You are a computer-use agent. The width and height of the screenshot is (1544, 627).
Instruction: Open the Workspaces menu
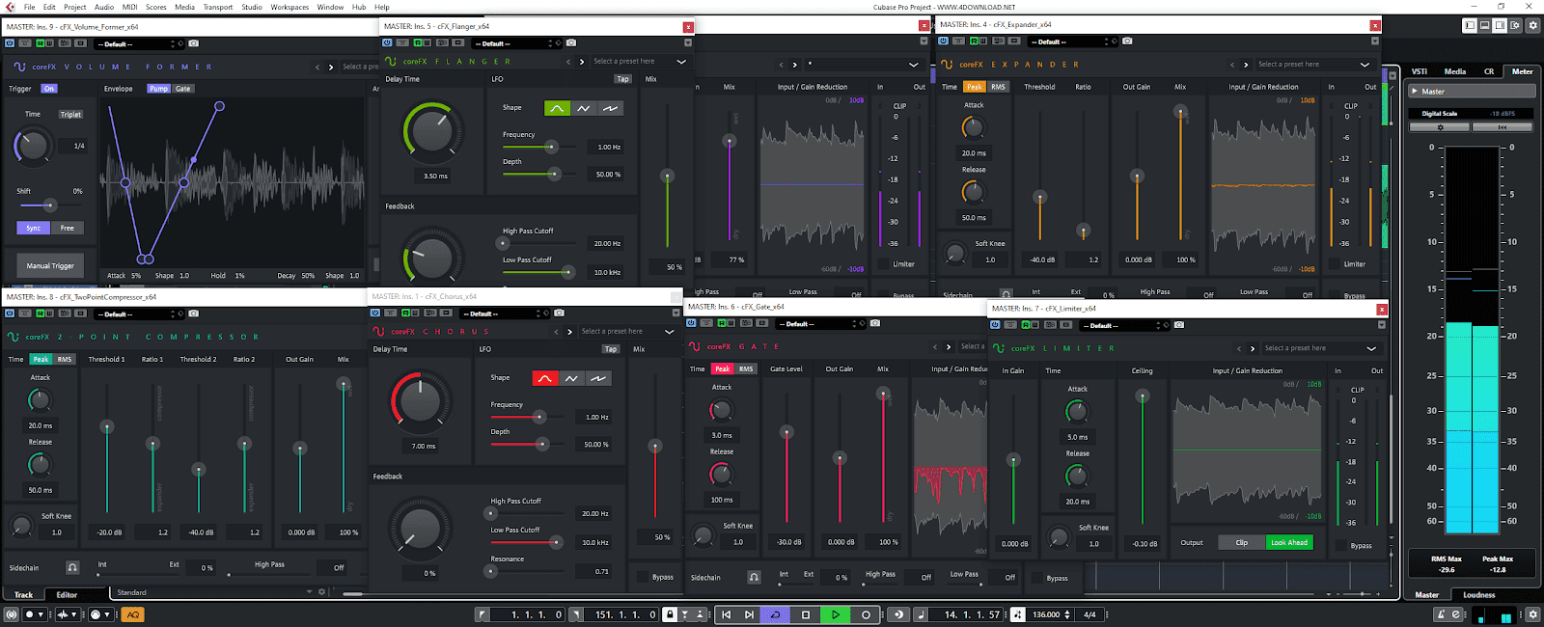point(289,7)
